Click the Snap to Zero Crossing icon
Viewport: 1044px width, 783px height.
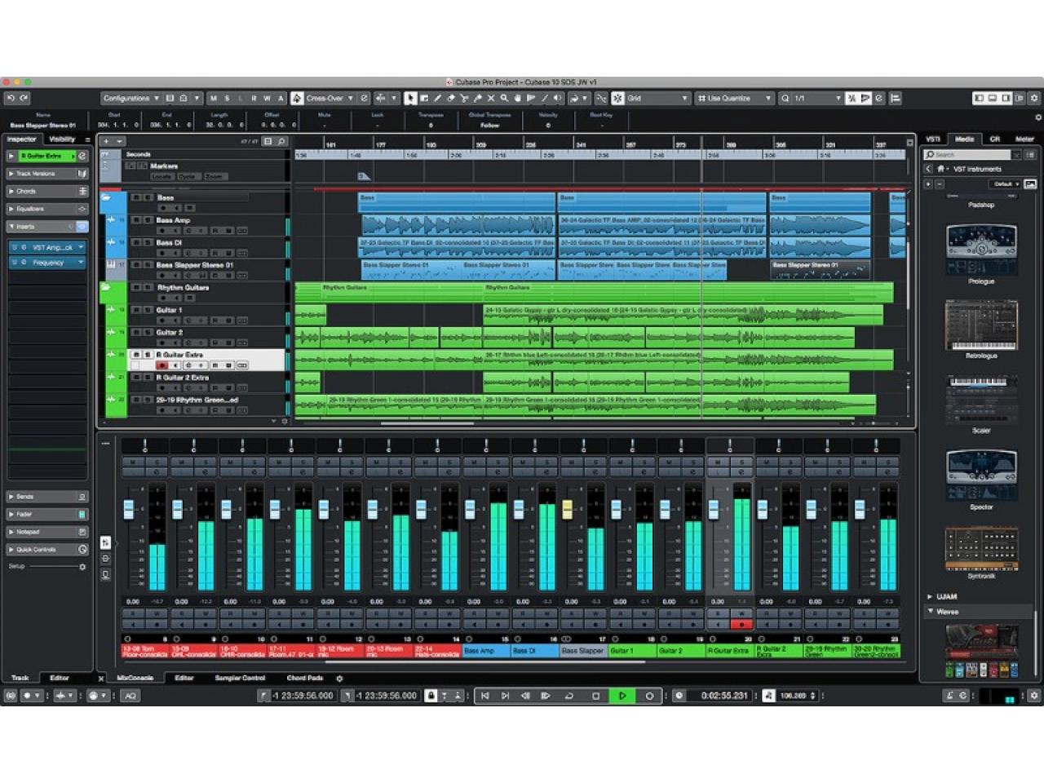click(x=601, y=98)
